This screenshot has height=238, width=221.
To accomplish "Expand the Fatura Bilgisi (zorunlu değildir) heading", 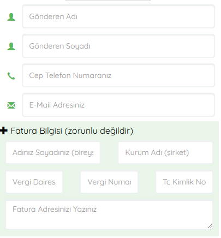I will click(72, 131).
